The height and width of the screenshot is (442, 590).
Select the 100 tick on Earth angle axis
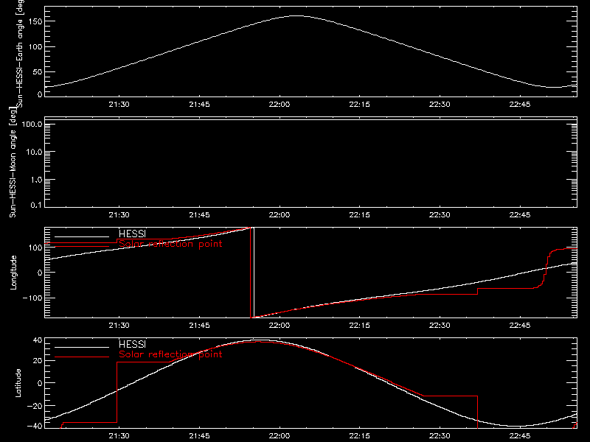pyautogui.click(x=35, y=47)
